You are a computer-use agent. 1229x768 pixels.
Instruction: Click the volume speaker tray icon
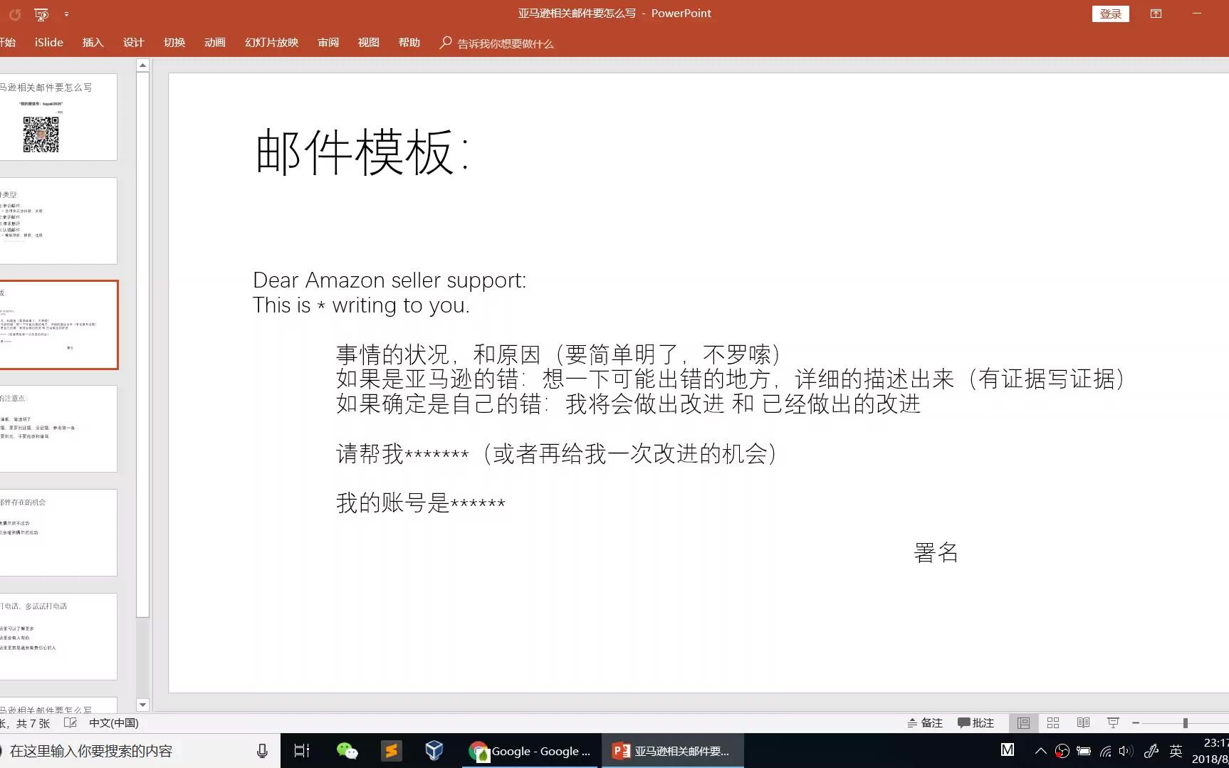pyautogui.click(x=1126, y=751)
